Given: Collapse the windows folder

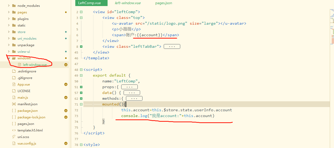Looking at the screenshot, I should click(x=9, y=58).
